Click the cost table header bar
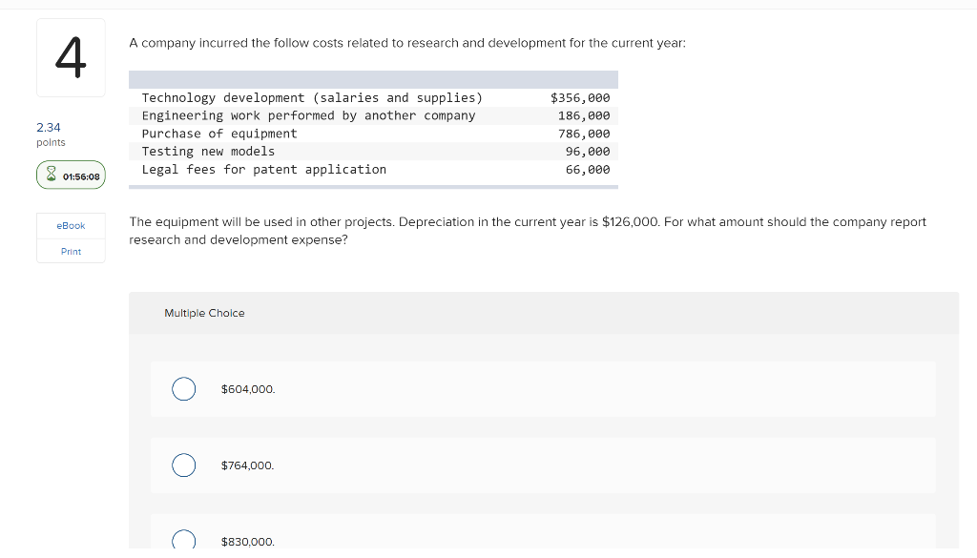Image resolution: width=977 pixels, height=558 pixels. coord(372,79)
